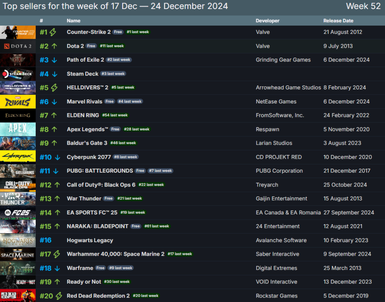The width and height of the screenshot is (385, 302).
Task: Click the Marvel Rivals yellow logo thumbnail
Action: pos(18,102)
